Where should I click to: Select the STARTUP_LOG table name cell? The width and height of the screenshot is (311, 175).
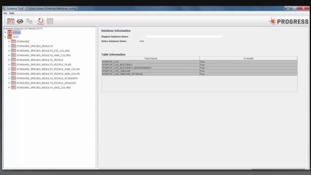click(x=151, y=62)
